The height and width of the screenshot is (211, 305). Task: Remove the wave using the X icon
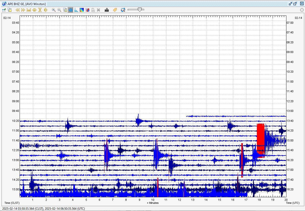point(99,10)
